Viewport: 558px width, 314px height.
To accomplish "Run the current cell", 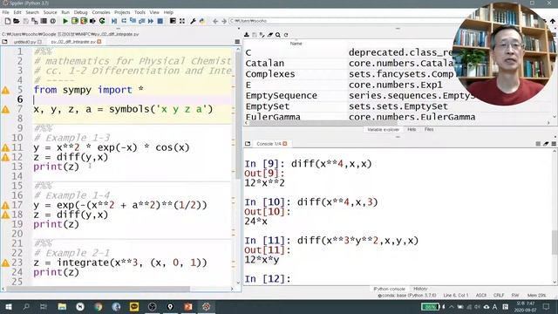I will point(75,21).
